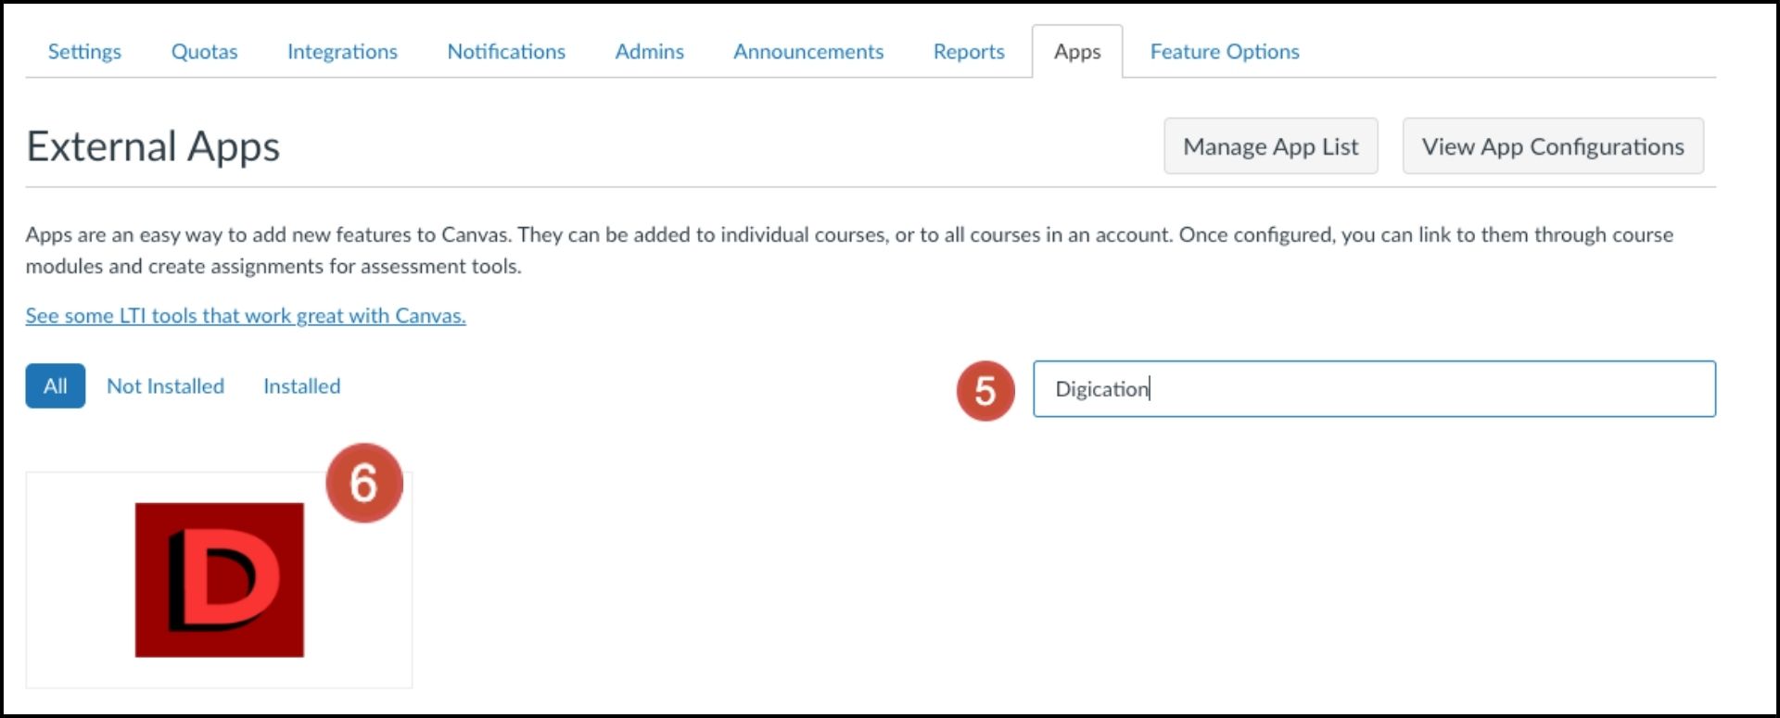Follow the LTI tools that work great link

tap(246, 316)
